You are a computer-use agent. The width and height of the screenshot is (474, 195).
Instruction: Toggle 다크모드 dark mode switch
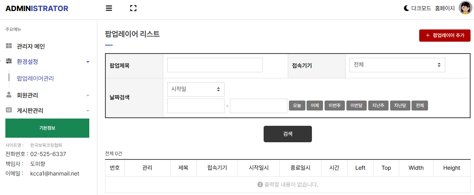point(417,8)
